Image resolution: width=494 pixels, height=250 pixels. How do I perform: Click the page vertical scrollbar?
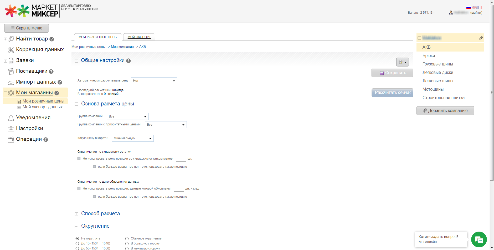[x=492, y=93]
